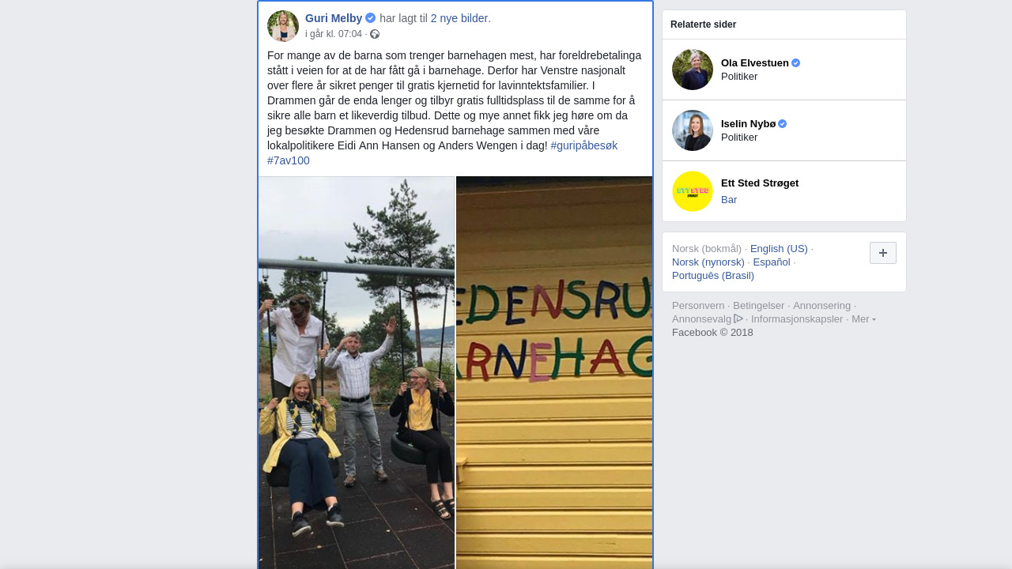
Task: Open Guri Melby's profile picture
Action: coord(283,26)
